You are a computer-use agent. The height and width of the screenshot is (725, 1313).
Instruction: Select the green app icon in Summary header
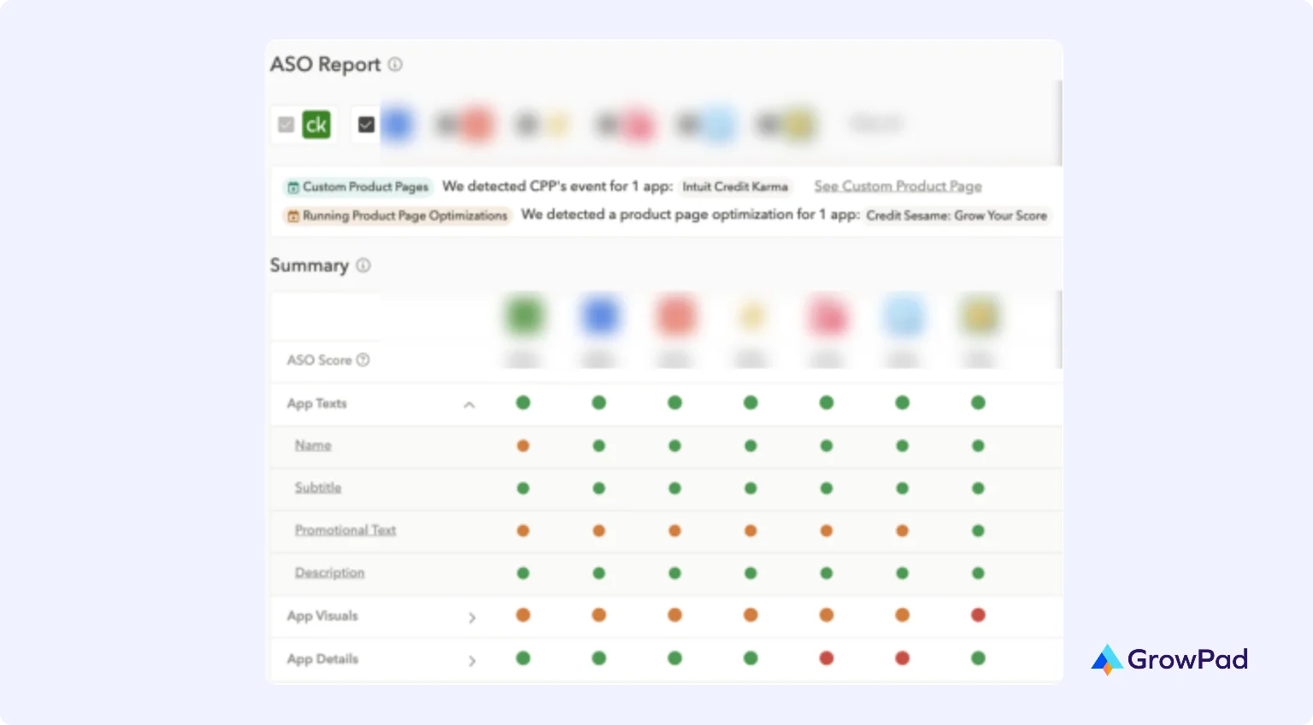click(525, 316)
